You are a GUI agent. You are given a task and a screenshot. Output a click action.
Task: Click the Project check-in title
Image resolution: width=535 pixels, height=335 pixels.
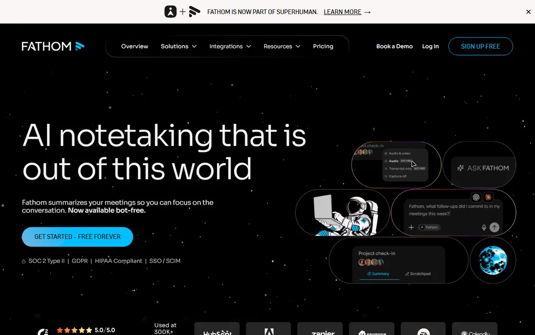(376, 253)
